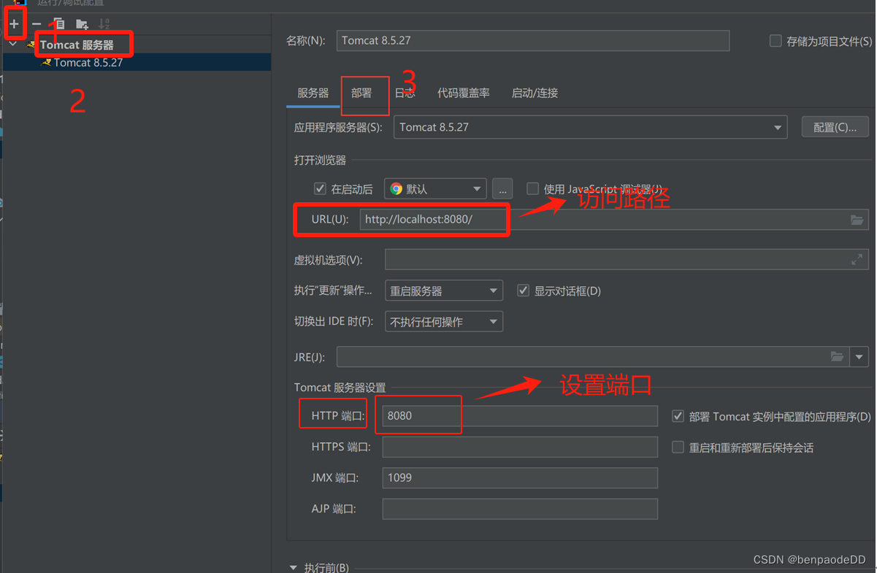Select the Tomcat 服务器 group row
The image size is (877, 573).
point(137,45)
